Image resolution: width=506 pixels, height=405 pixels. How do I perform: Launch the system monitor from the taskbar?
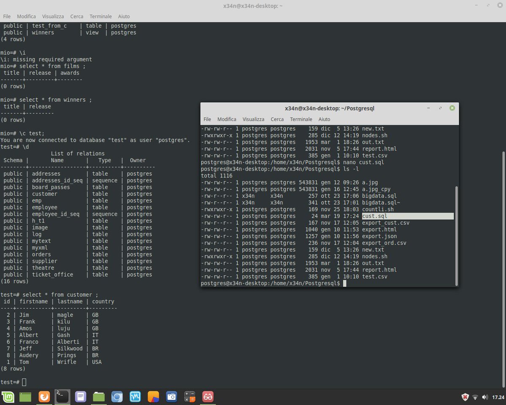(135, 397)
